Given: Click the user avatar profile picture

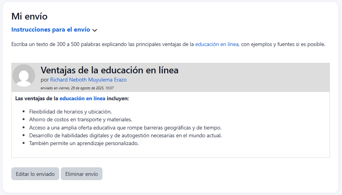Looking at the screenshot, I should pos(24,75).
